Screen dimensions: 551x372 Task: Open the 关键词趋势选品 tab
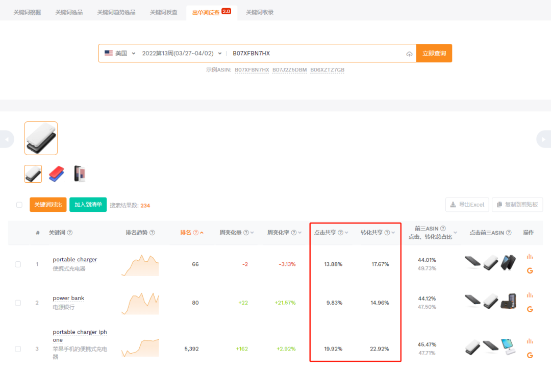116,12
